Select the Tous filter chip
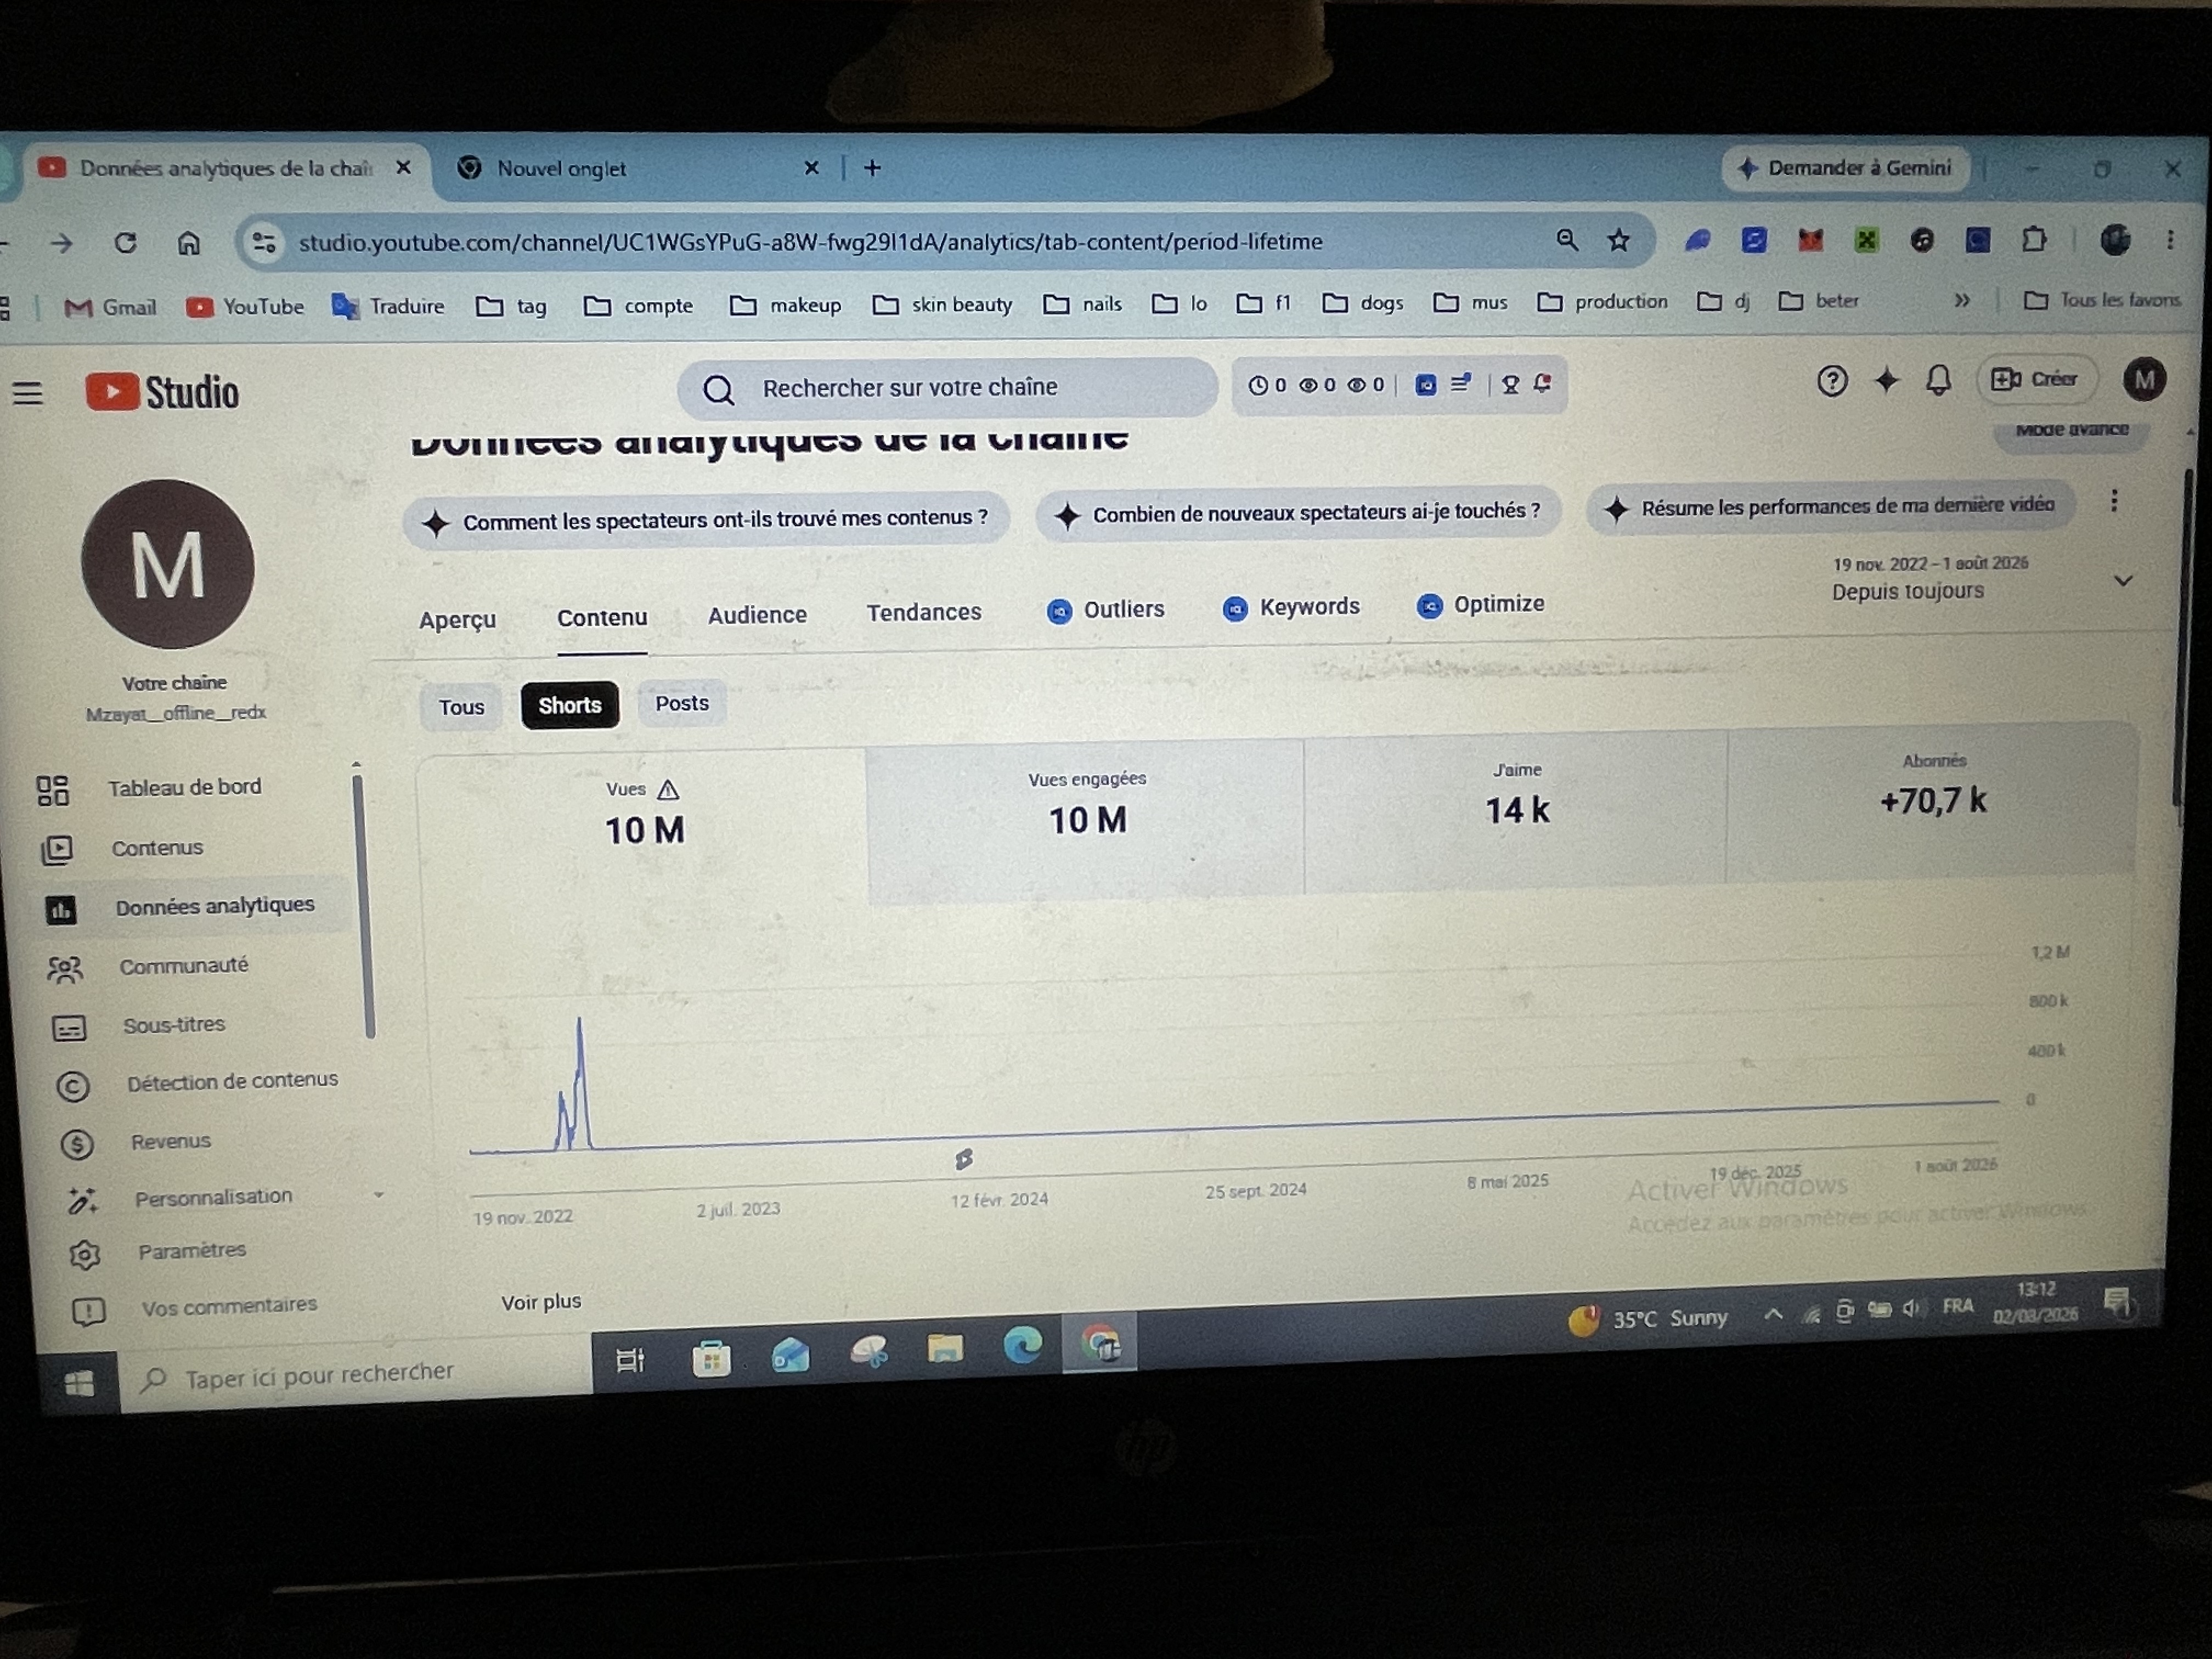 click(461, 707)
